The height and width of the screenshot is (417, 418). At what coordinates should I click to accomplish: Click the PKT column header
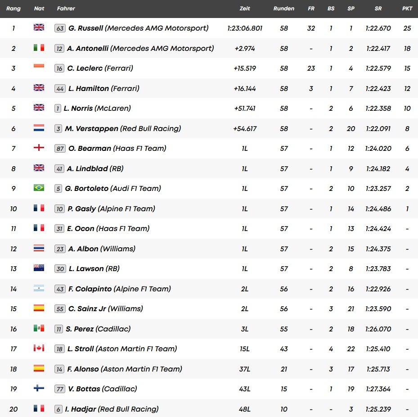tap(407, 9)
